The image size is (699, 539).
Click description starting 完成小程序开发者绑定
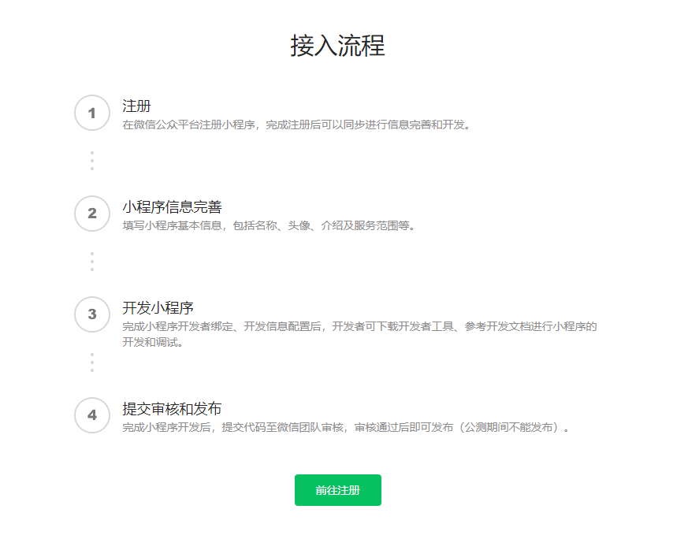coord(359,334)
